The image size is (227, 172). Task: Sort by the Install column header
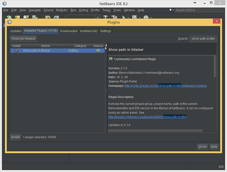[x=16, y=46]
